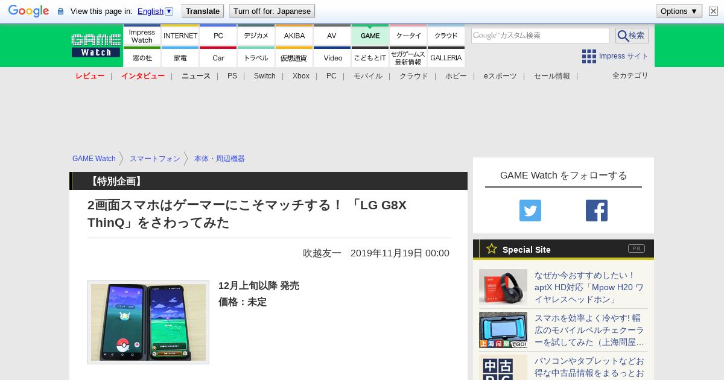Open the クラウド Watch tab
The width and height of the screenshot is (724, 380).
[x=446, y=36]
